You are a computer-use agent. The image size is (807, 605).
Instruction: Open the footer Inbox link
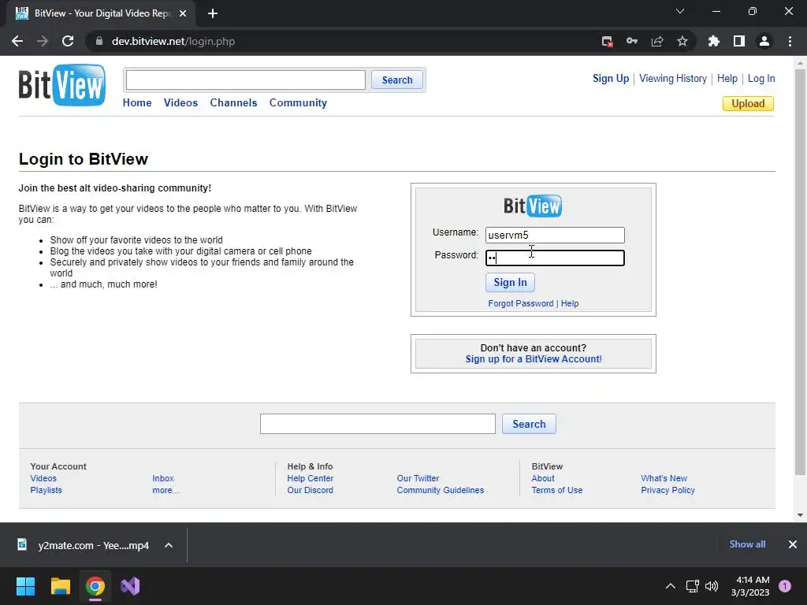163,478
